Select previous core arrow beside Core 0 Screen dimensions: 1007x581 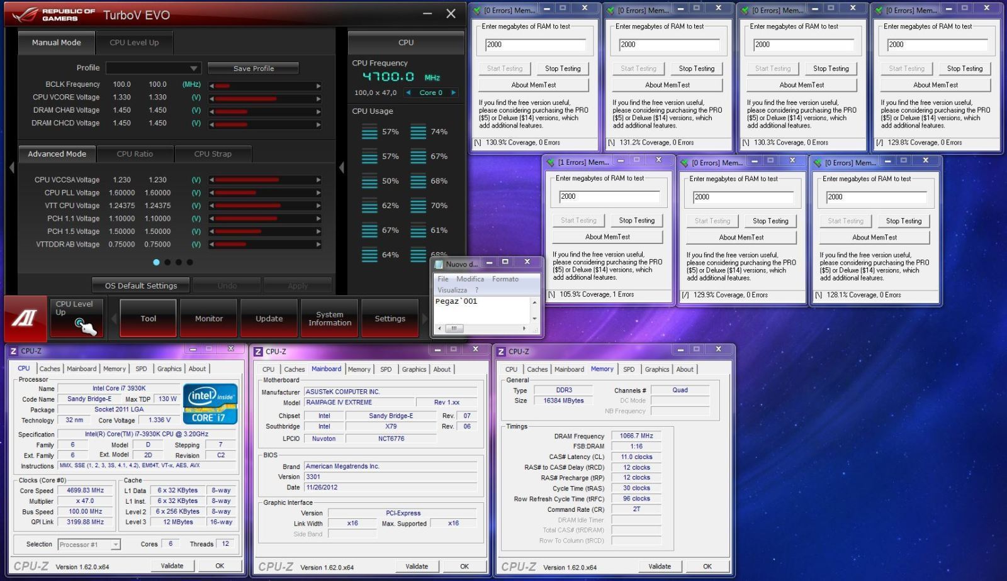click(408, 92)
